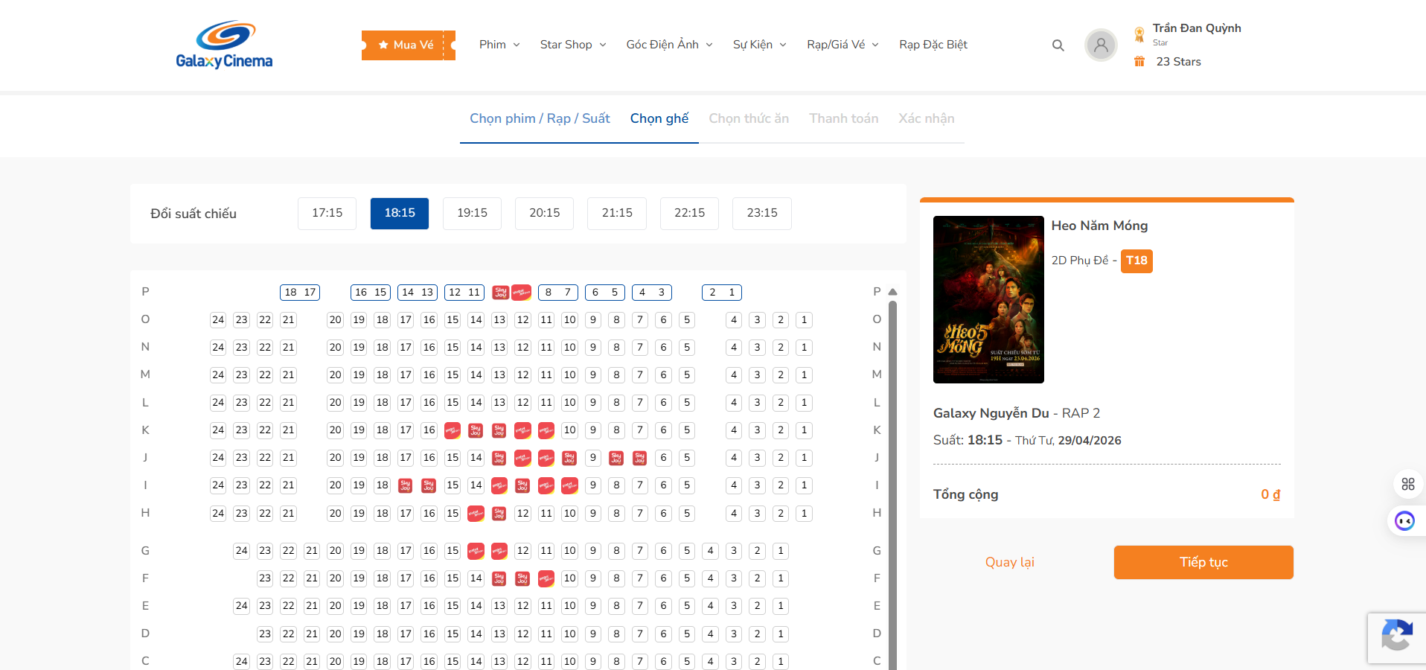Image resolution: width=1426 pixels, height=670 pixels.
Task: Select seat 1 in row D
Action: click(781, 634)
